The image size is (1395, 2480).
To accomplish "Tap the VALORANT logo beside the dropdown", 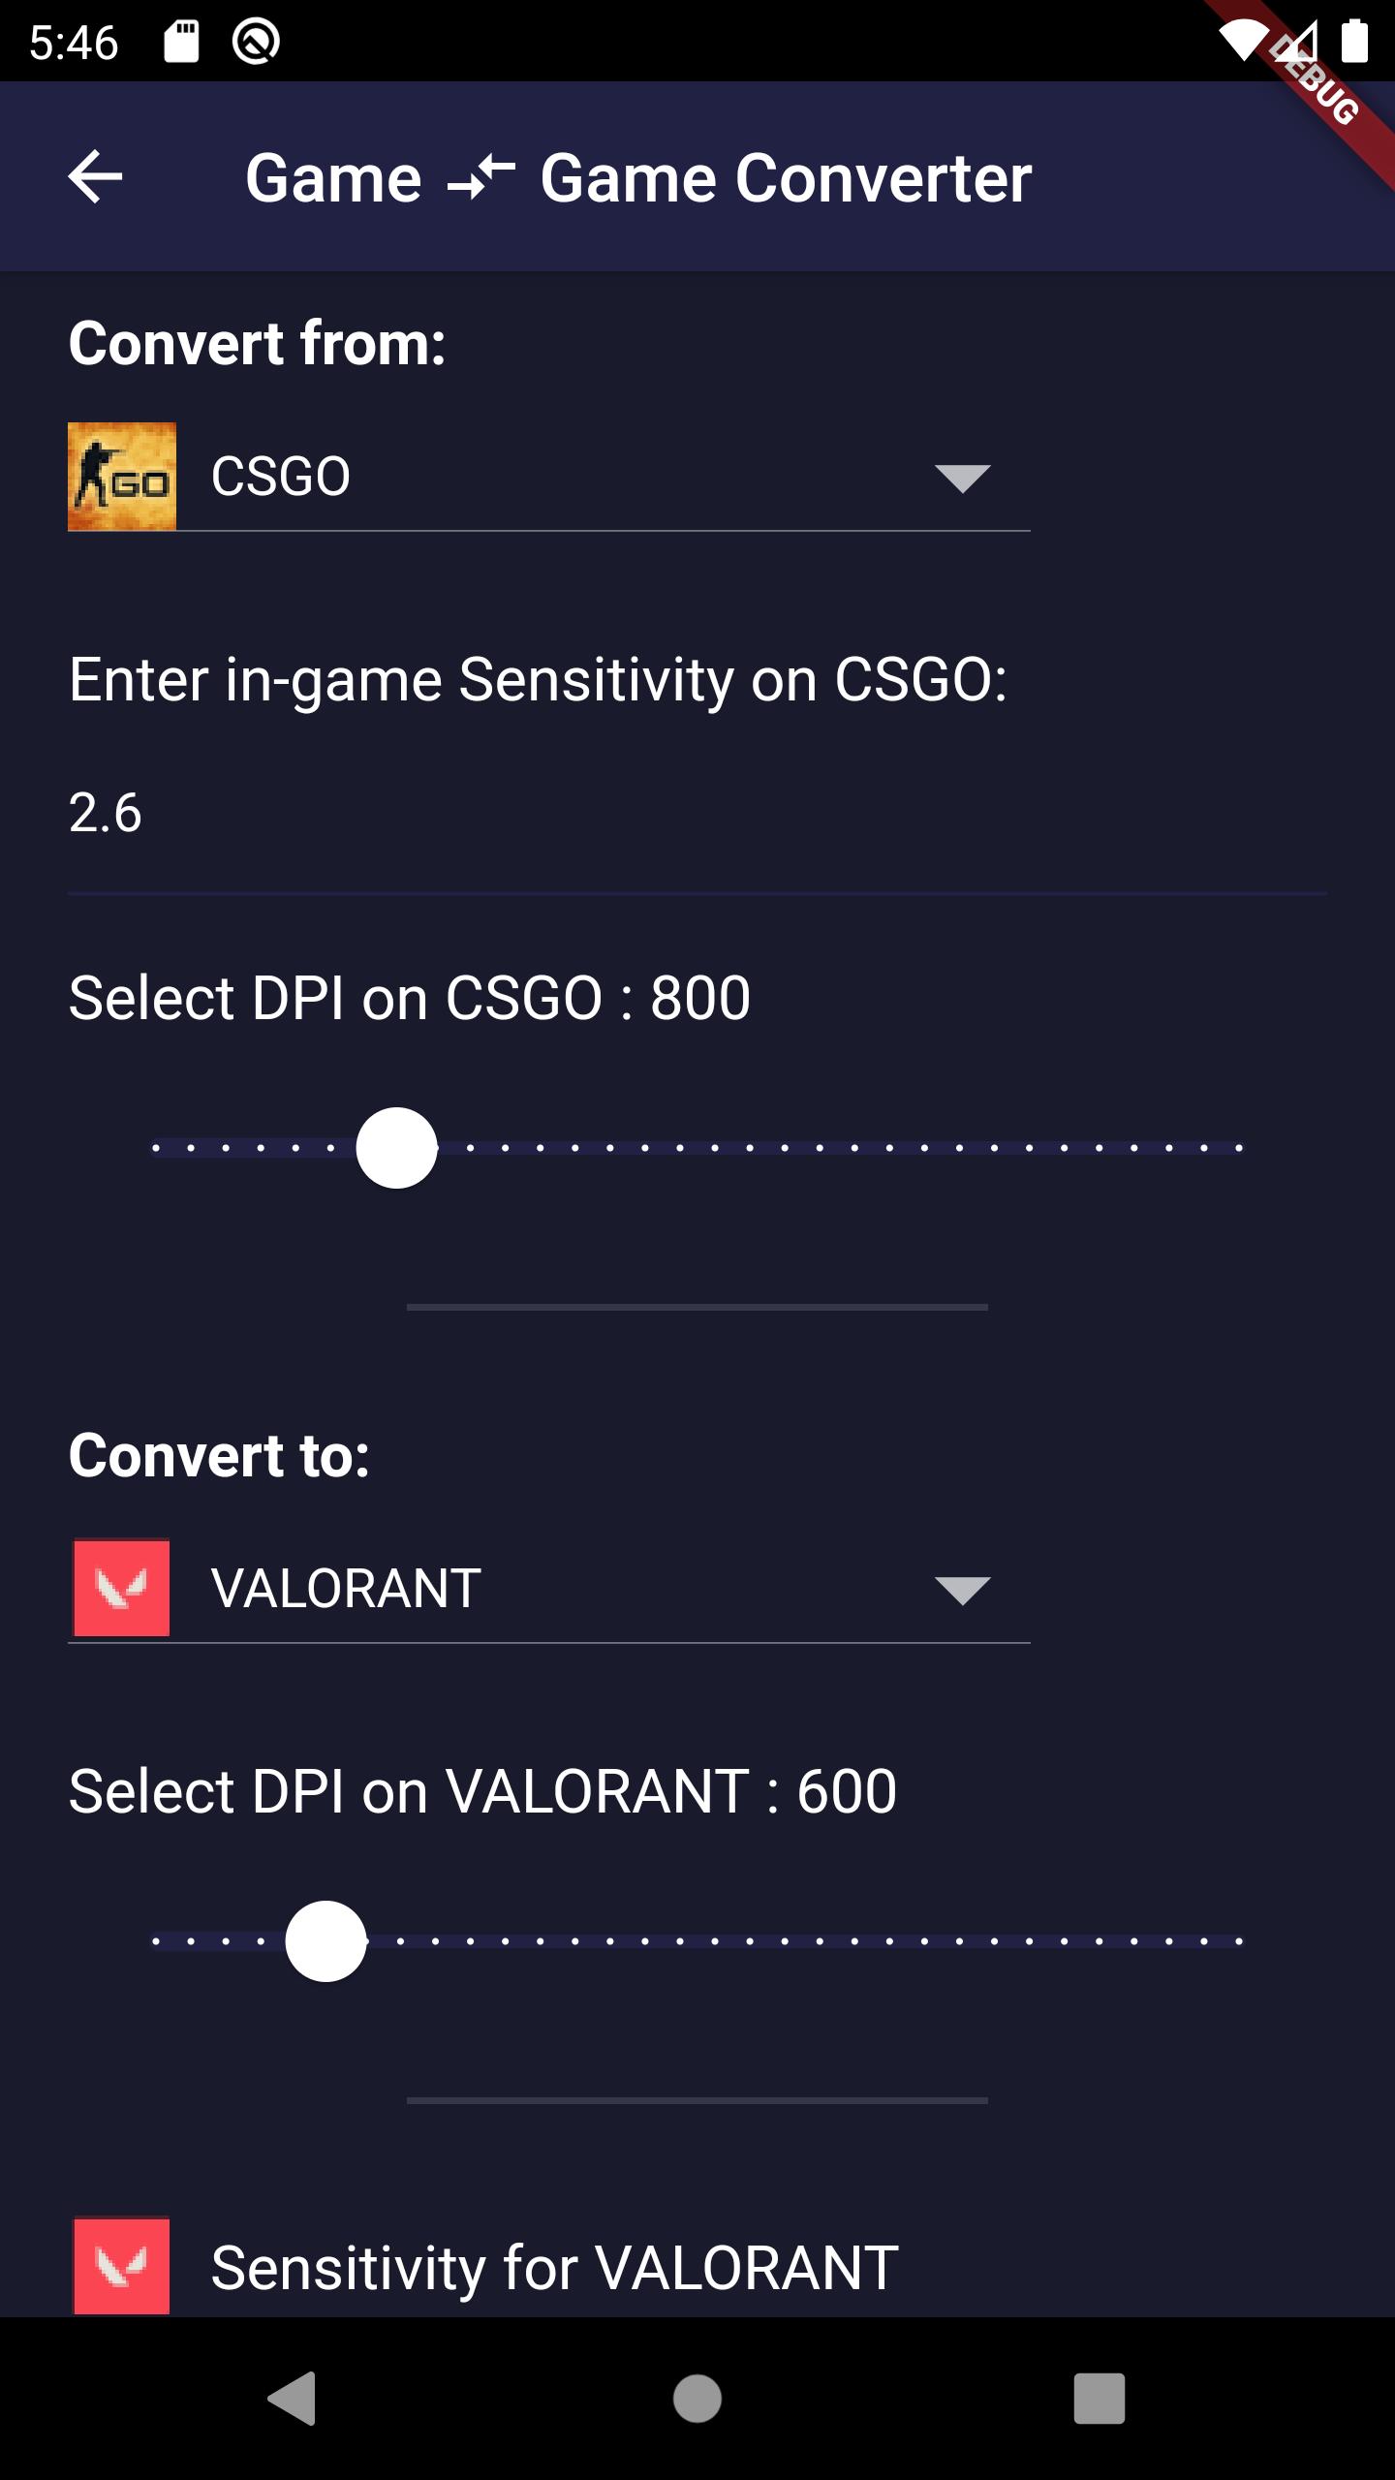I will 122,1588.
